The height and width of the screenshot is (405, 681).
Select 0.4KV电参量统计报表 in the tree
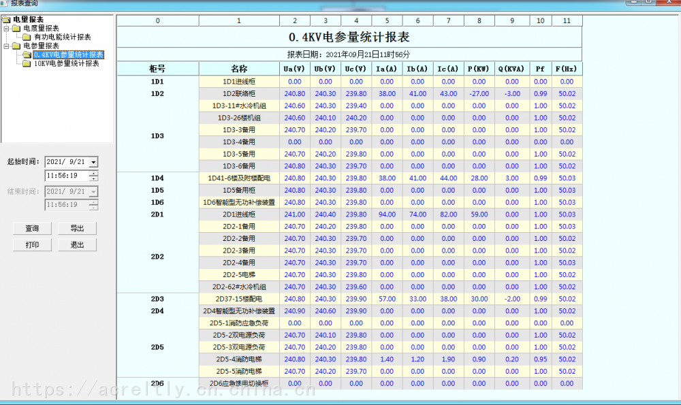69,54
